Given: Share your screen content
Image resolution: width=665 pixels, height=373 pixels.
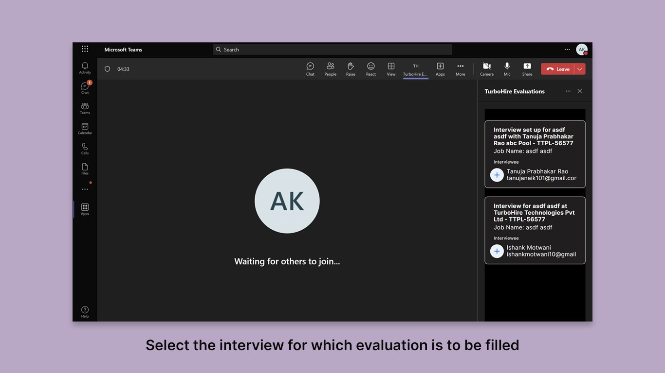Looking at the screenshot, I should click(527, 69).
